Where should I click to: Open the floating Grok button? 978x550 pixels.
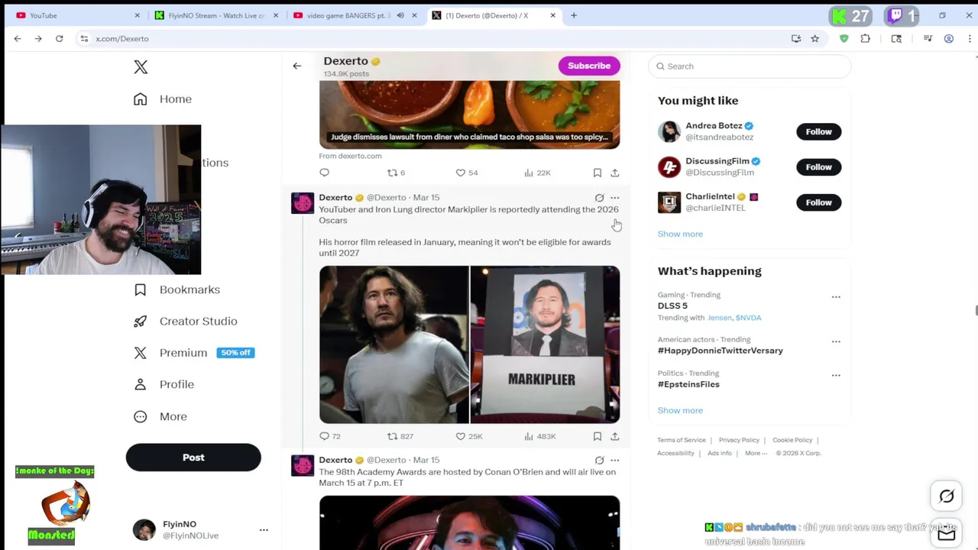click(x=947, y=497)
